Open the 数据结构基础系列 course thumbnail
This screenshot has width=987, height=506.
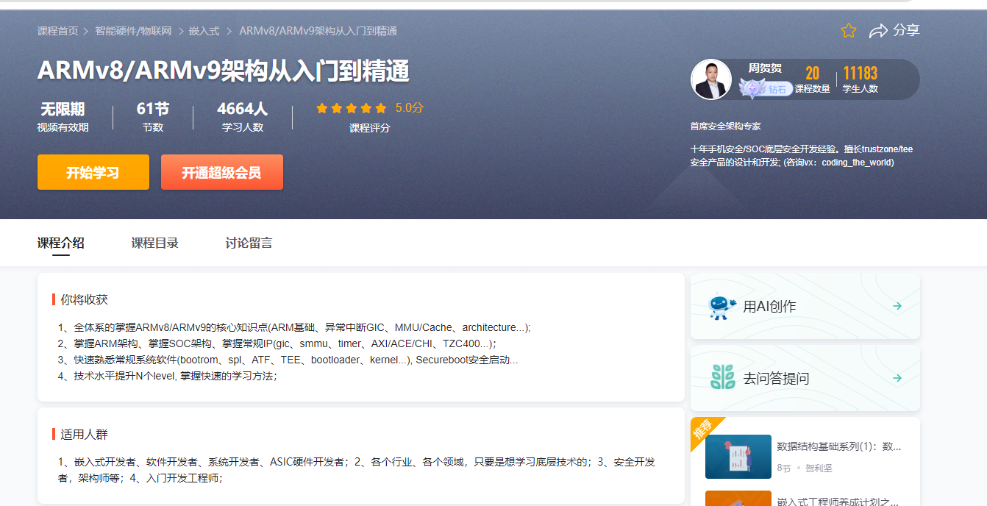(738, 457)
